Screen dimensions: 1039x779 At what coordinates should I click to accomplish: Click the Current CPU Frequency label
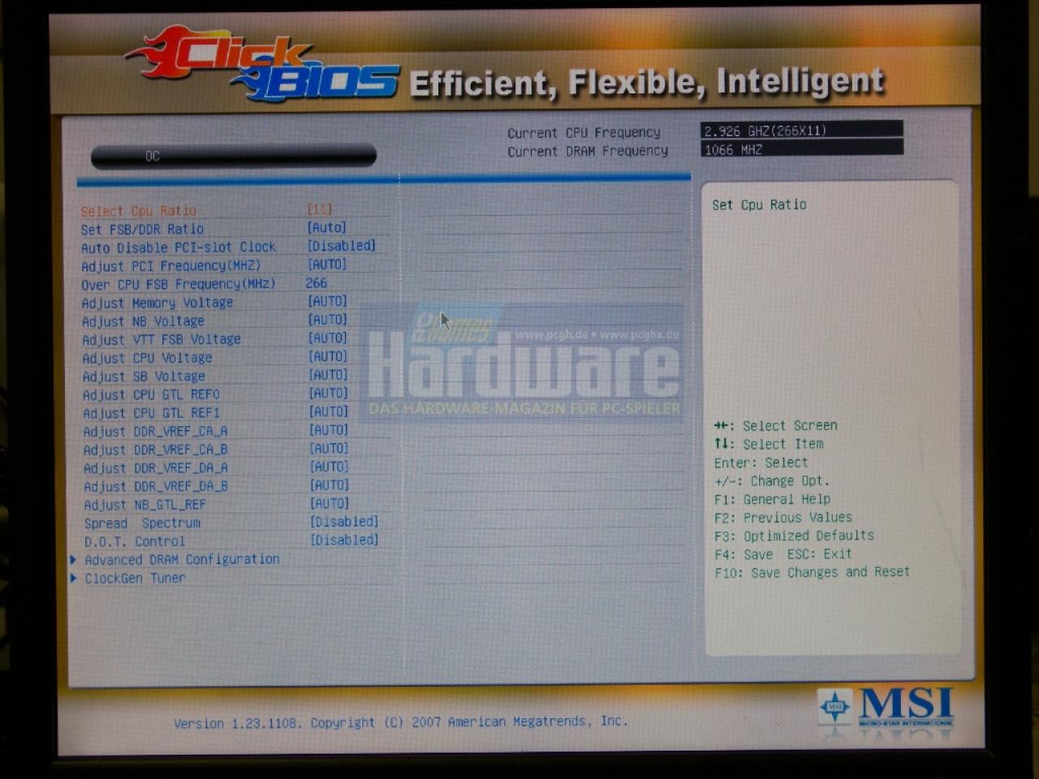click(x=584, y=133)
